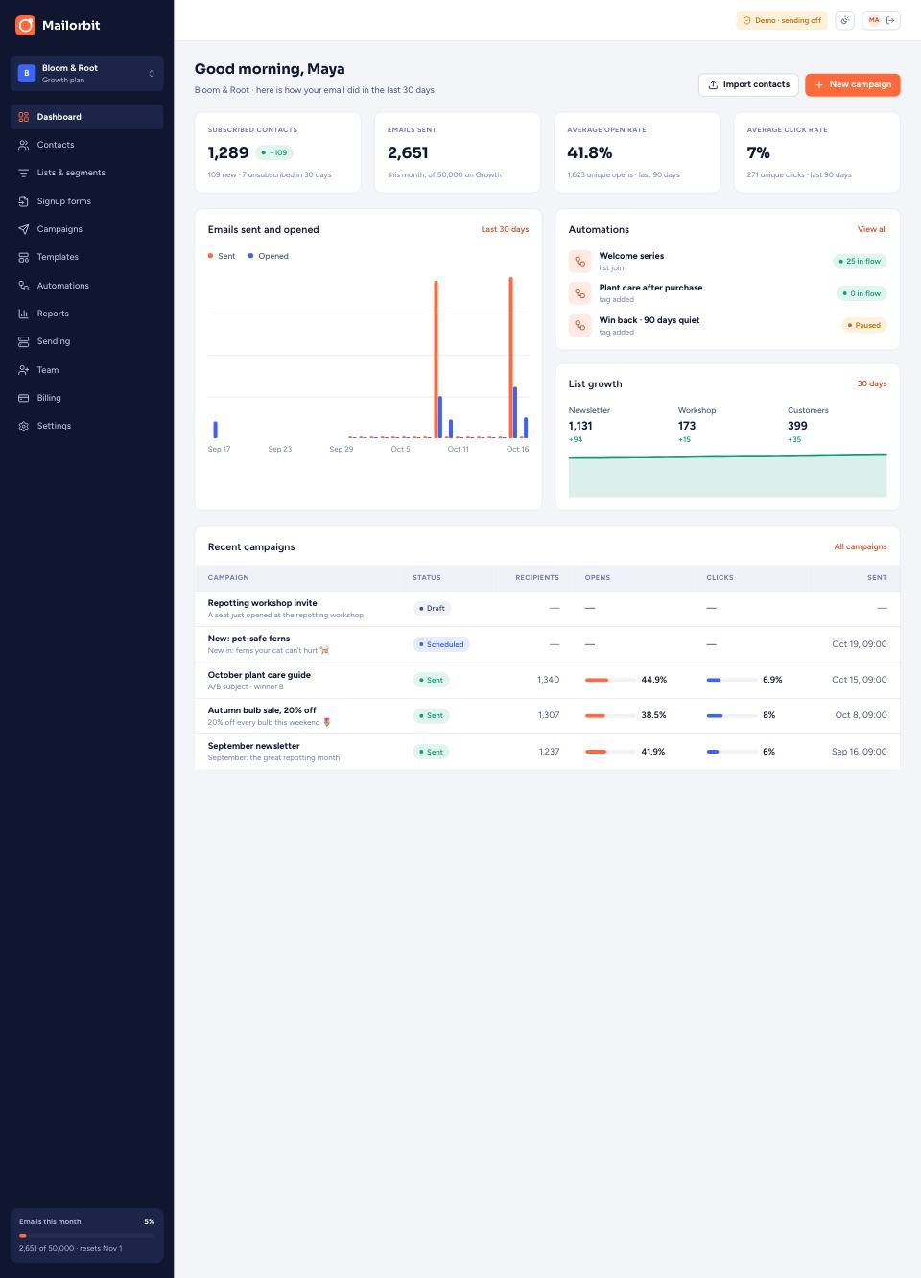Click opens bar for September newsletter
Viewport: 921px width, 1278px height.
point(610,752)
